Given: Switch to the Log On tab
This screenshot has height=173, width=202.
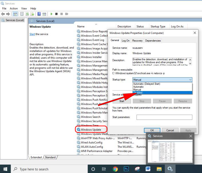Looking at the screenshot, I should [126, 41].
